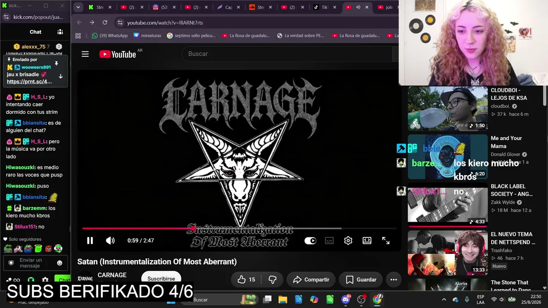The image size is (548, 308).
Task: Switch the player to theater mode
Action: click(x=367, y=240)
